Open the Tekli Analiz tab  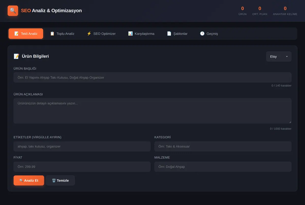click(26, 34)
